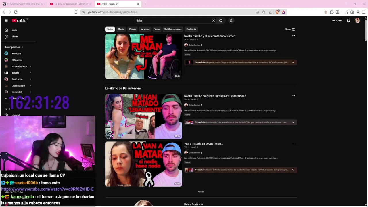Open Leo AI sparkle icon
The image size is (368, 207).
pyautogui.click(x=358, y=12)
